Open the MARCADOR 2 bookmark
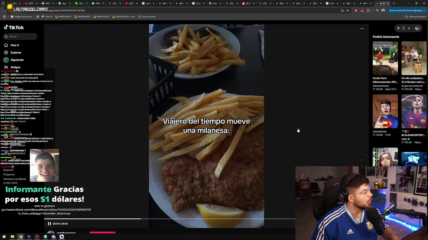428x240 pixels. pos(83,16)
